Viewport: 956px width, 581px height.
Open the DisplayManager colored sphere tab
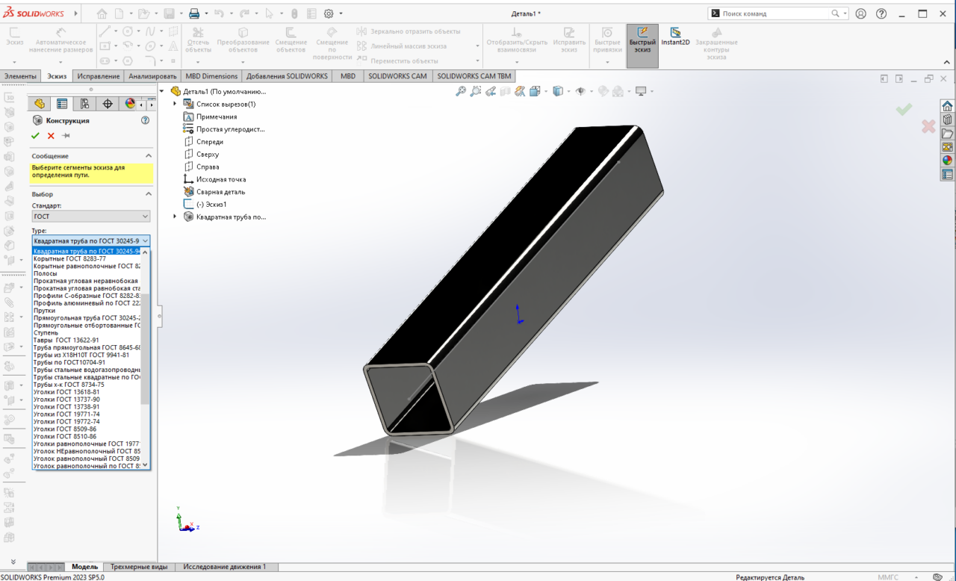click(129, 104)
